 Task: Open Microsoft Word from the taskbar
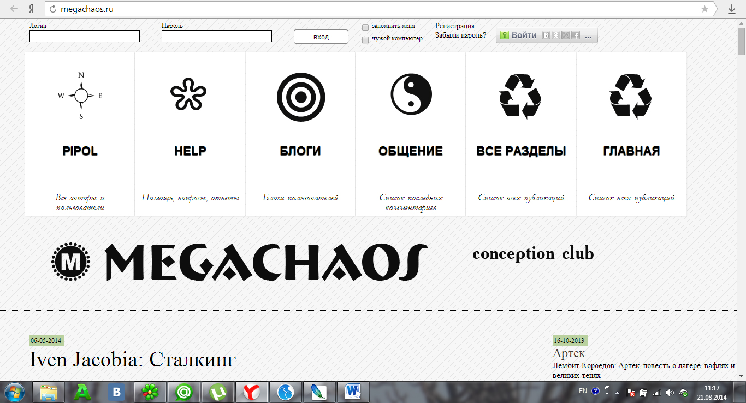[353, 392]
